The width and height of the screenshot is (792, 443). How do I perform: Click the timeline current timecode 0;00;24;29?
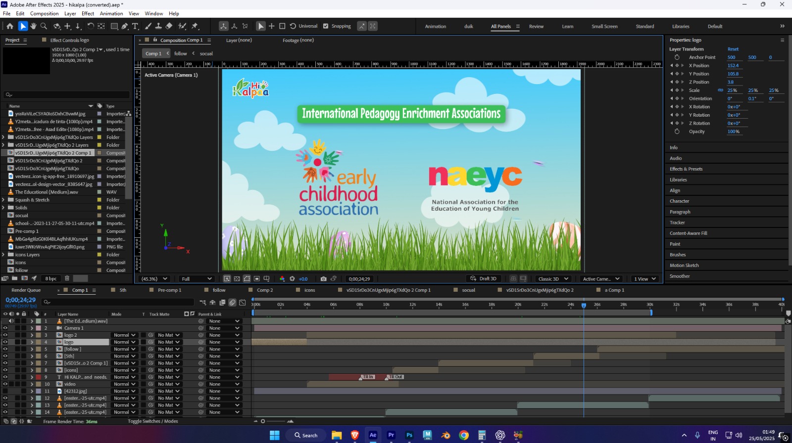click(21, 300)
